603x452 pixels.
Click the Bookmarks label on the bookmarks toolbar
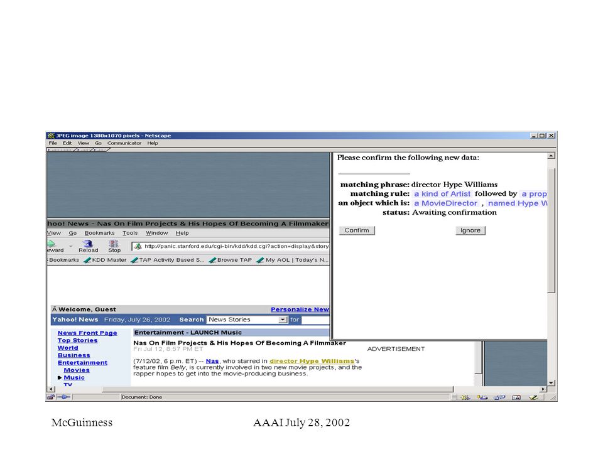tap(63, 260)
